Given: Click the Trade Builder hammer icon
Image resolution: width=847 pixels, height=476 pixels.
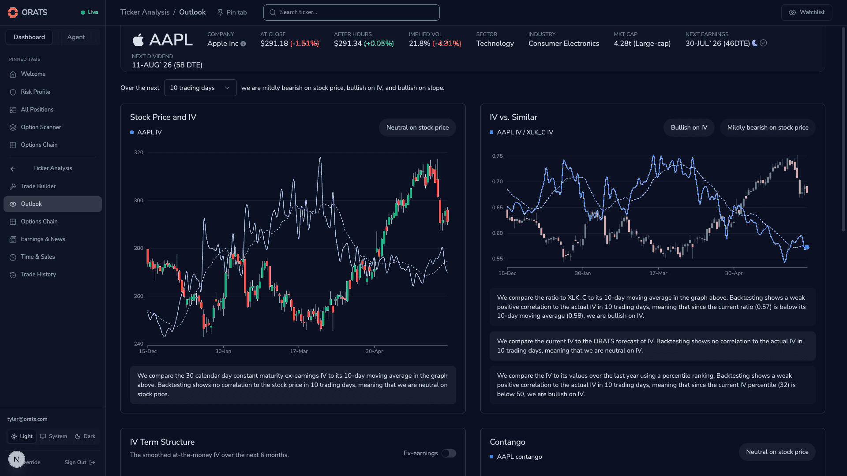Looking at the screenshot, I should 13,186.
